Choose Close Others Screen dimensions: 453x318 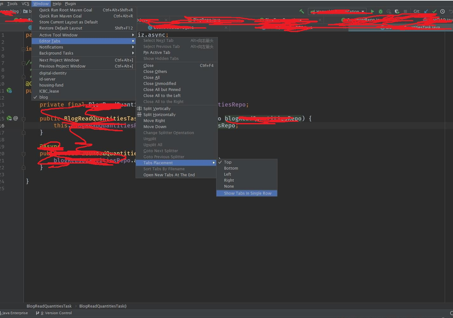pos(177,71)
